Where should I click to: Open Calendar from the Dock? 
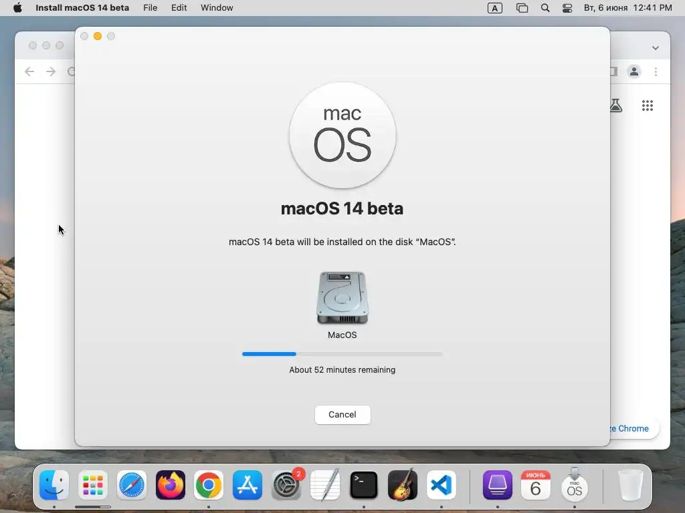(536, 485)
